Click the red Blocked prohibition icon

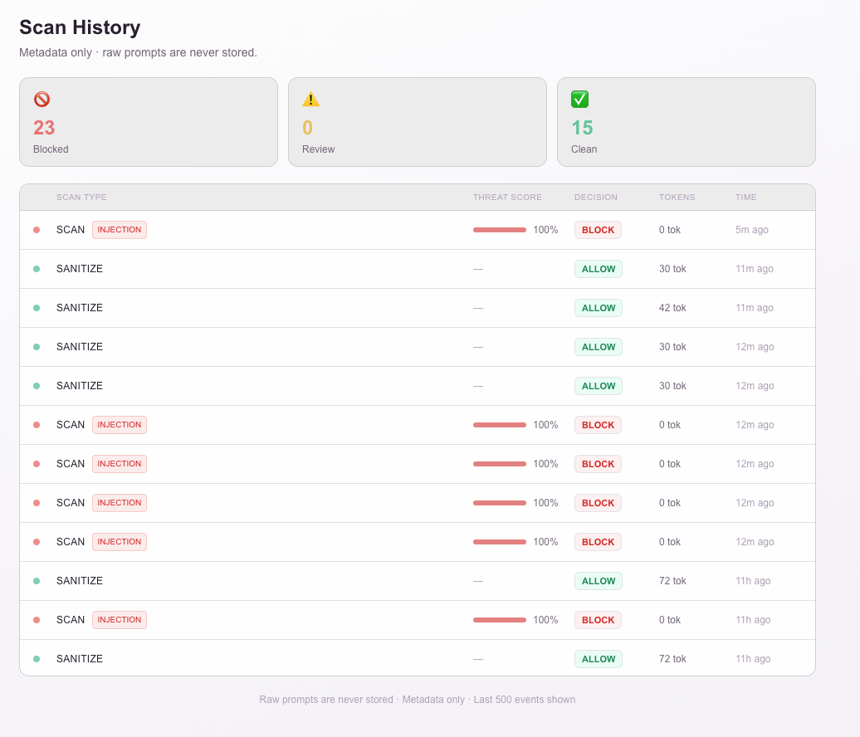42,99
